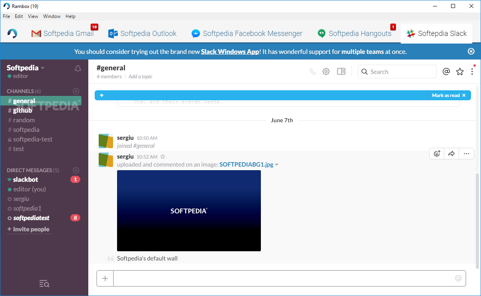Screen dimensions: 481x296
Task: Open the quick switcher icon in sidebar
Action: (x=44, y=284)
